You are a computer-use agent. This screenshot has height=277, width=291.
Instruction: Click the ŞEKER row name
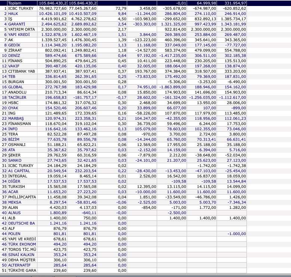point(14,155)
